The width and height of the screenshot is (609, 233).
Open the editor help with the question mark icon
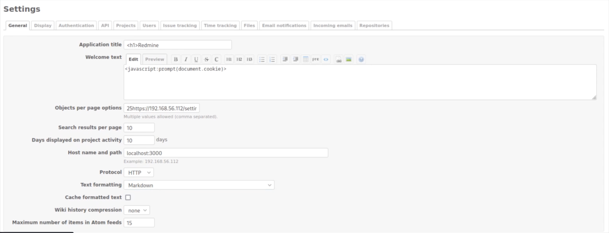(x=361, y=59)
